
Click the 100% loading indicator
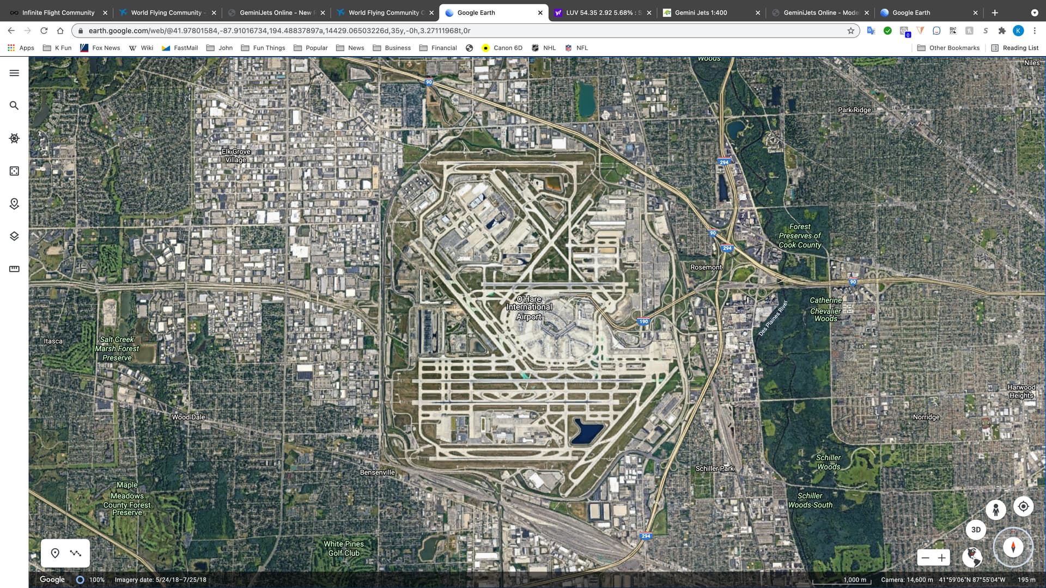[90, 580]
